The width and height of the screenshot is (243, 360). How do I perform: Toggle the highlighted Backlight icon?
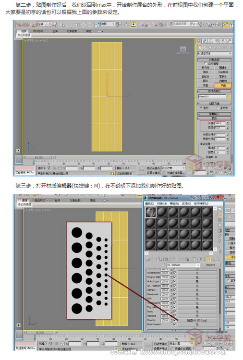220,215
